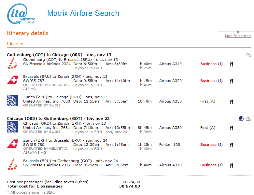Screen dimensions: 254x195
Task: Click the ITA Software logo
Action: pyautogui.click(x=21, y=14)
